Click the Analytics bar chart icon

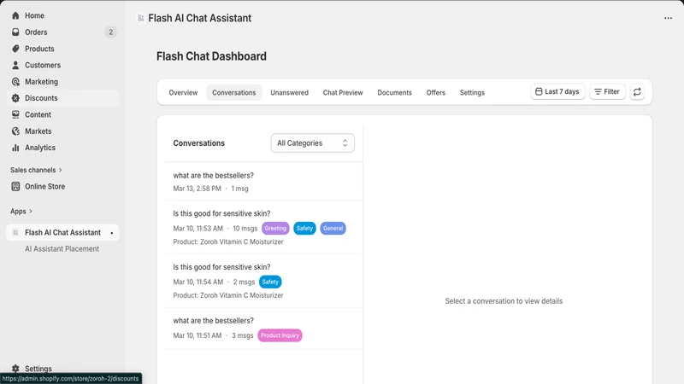pyautogui.click(x=15, y=148)
